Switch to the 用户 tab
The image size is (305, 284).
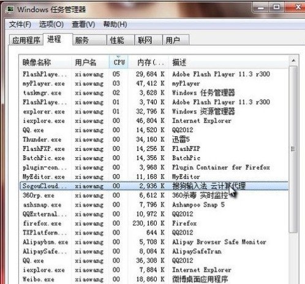176,40
